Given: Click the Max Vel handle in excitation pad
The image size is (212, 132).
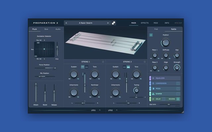Looking at the screenshot, I should click(38, 43).
